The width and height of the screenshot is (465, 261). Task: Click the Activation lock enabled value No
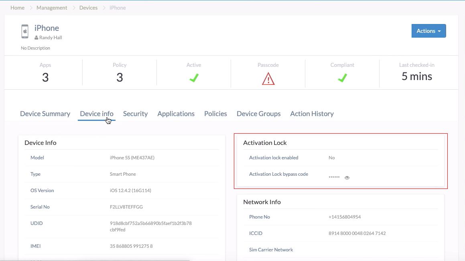pos(331,158)
